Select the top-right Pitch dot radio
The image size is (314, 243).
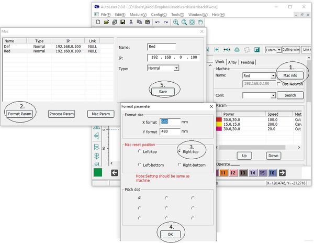(193, 198)
